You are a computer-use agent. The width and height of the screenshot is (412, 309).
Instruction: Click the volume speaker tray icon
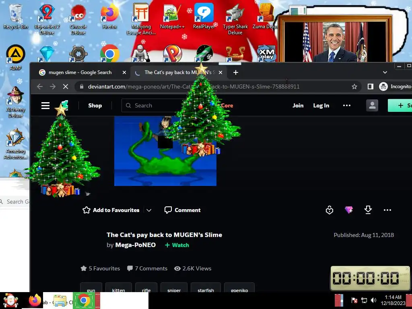pos(373,300)
